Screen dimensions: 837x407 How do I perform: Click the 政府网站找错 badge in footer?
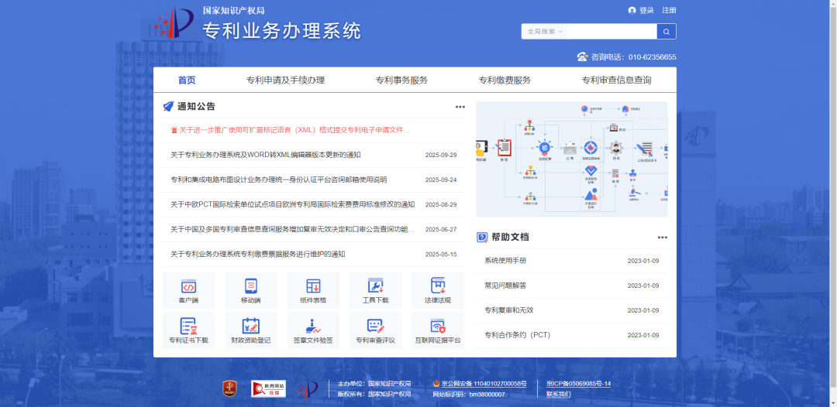coord(268,389)
